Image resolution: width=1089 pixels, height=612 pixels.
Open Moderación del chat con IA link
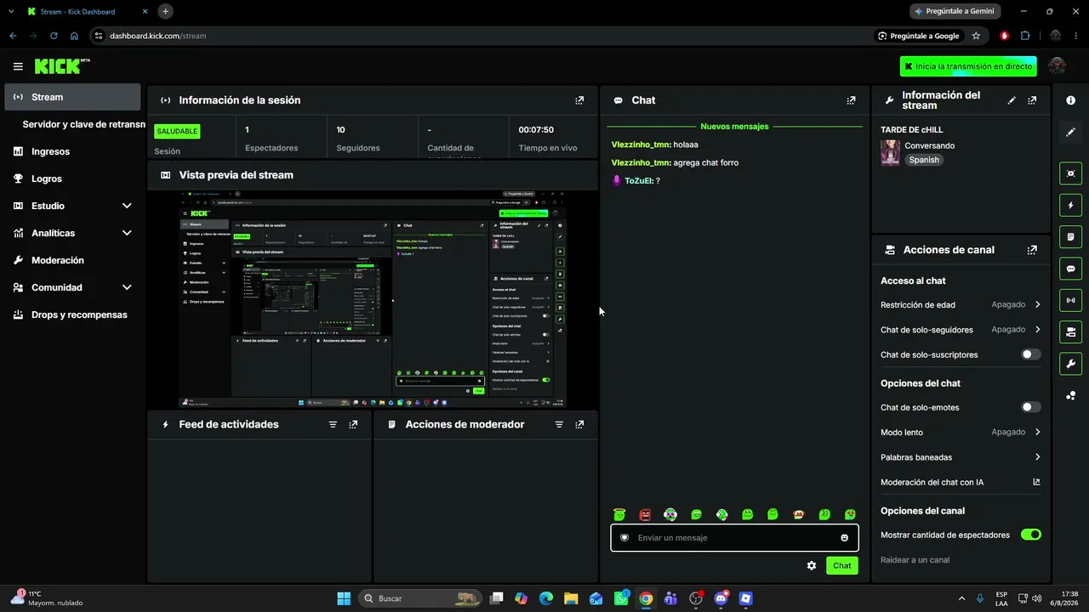(960, 482)
